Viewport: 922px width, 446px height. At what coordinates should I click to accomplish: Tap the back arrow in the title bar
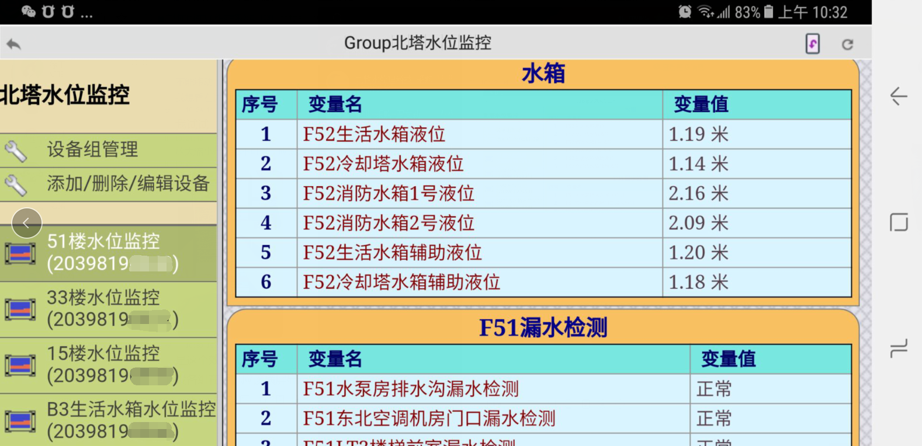14,44
